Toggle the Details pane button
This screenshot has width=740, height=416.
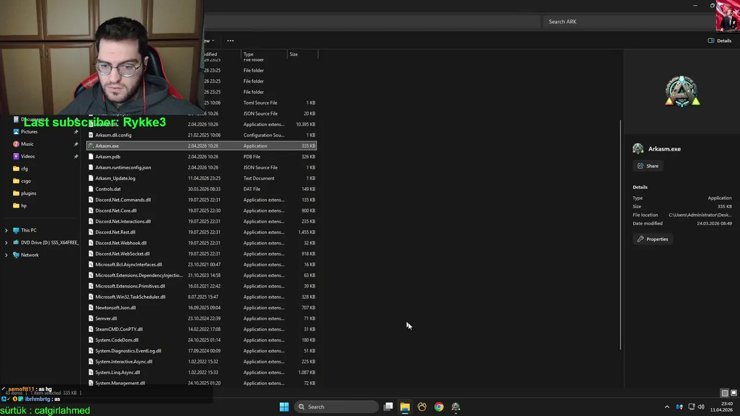point(720,40)
